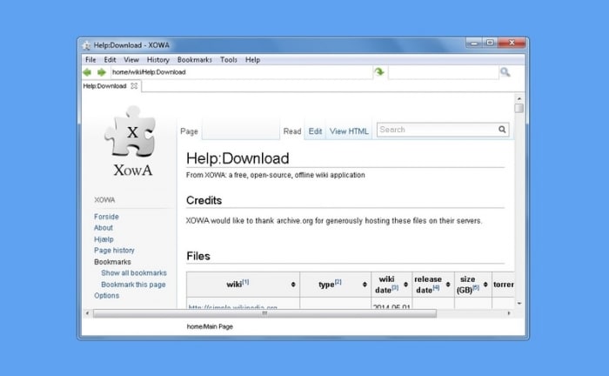
Task: Click the vertical scrollbar down arrow
Action: 519,304
